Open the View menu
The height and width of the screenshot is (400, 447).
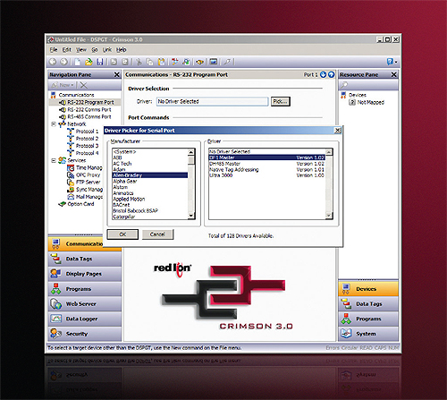[81, 50]
